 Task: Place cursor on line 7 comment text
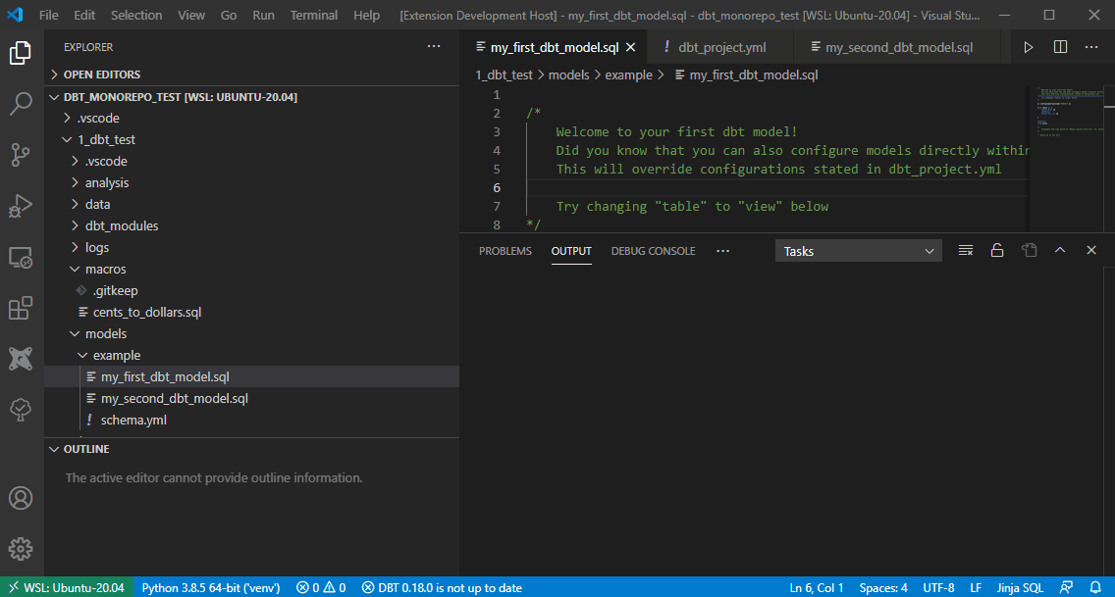coord(692,207)
